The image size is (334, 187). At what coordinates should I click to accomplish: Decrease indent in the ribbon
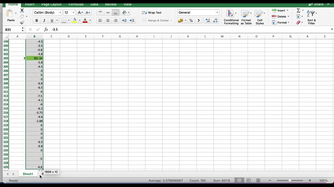[x=124, y=21]
